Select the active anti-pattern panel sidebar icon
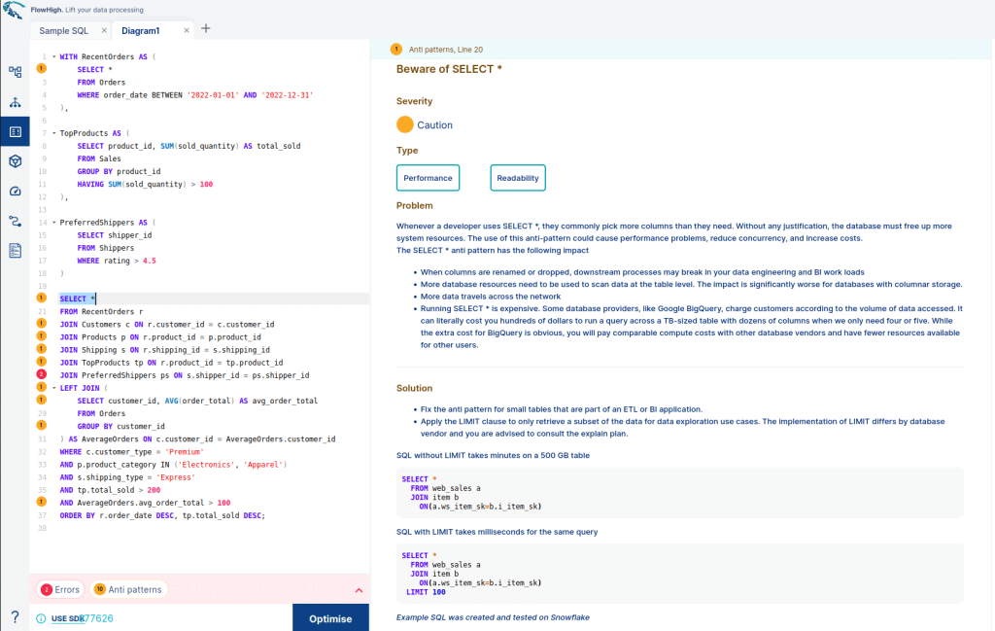995x631 pixels. pos(16,131)
